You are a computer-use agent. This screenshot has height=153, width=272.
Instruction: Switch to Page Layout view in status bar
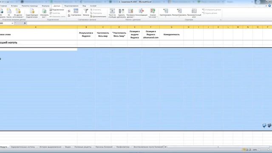[247, 150]
